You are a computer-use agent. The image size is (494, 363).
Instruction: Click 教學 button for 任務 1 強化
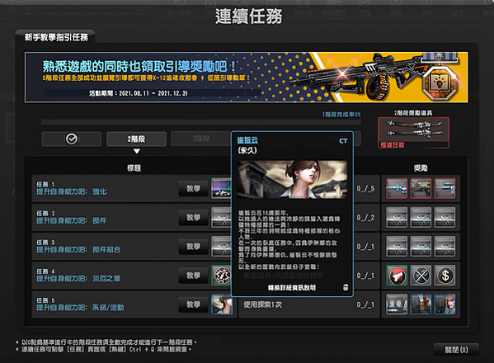tap(193, 188)
